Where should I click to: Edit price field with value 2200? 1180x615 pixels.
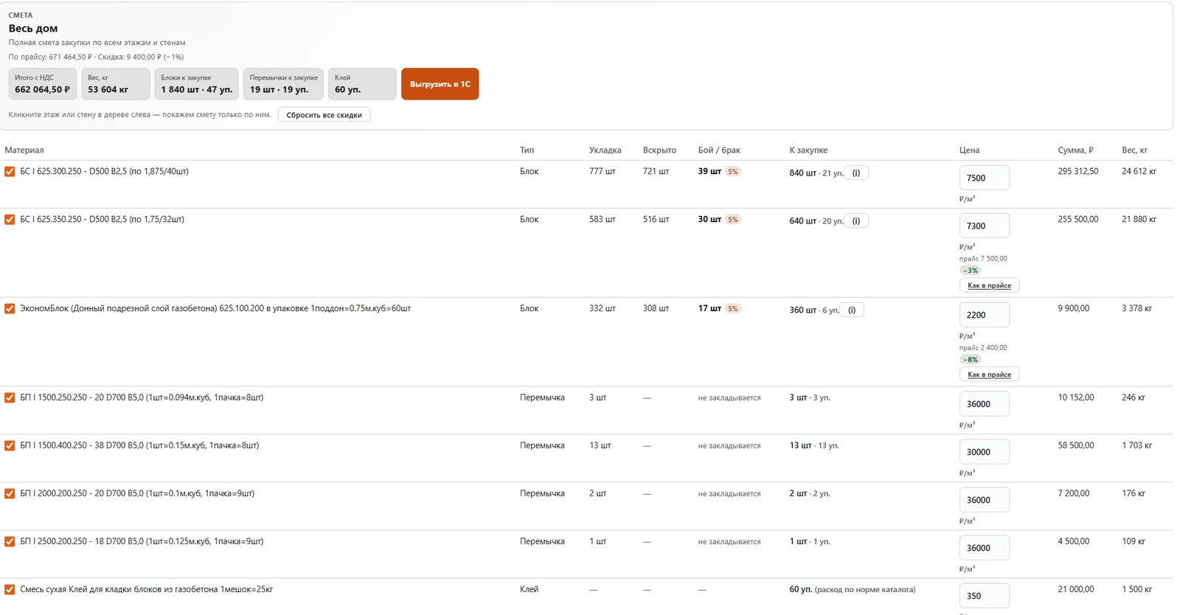click(x=984, y=315)
